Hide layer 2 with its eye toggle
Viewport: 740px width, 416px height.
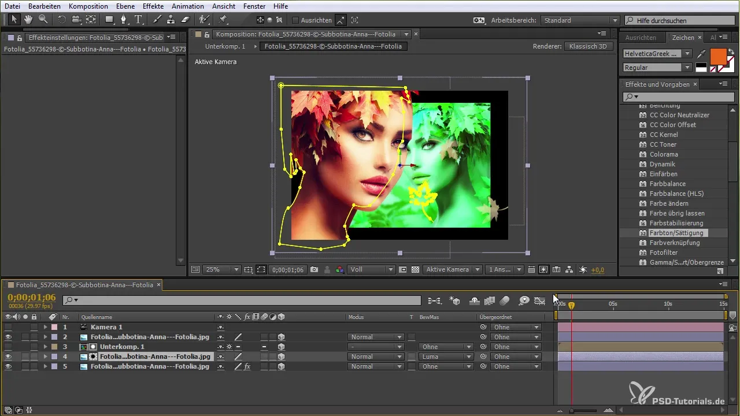point(8,337)
